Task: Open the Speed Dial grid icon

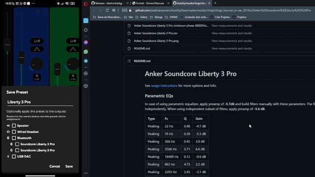Action: [114, 10]
